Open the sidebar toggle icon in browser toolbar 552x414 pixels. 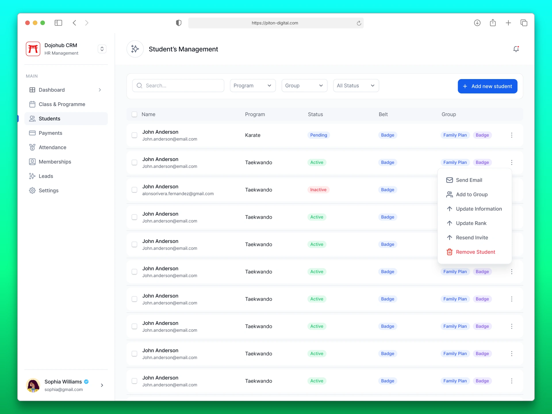pyautogui.click(x=58, y=23)
